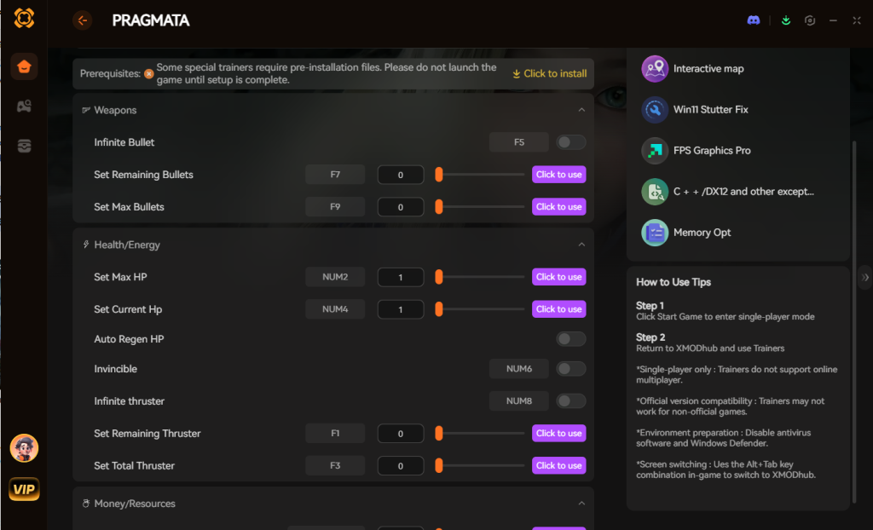
Task: Enable the Invincible switch
Action: coord(570,368)
